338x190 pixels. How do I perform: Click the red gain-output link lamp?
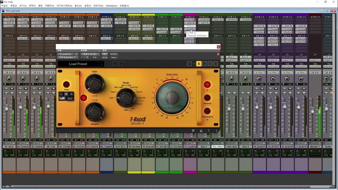[x=84, y=98]
